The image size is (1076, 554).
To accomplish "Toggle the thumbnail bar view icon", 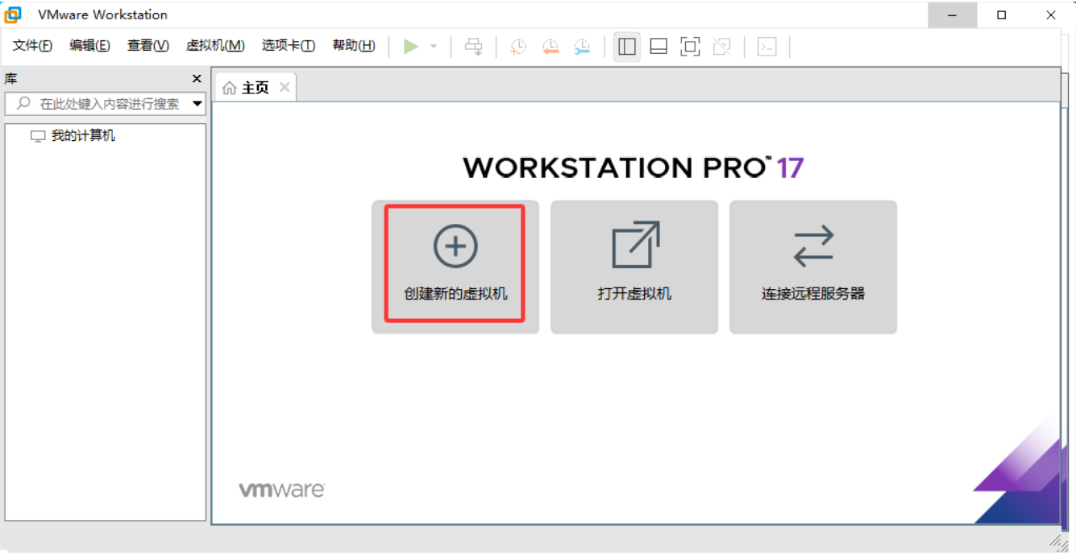I will point(658,47).
